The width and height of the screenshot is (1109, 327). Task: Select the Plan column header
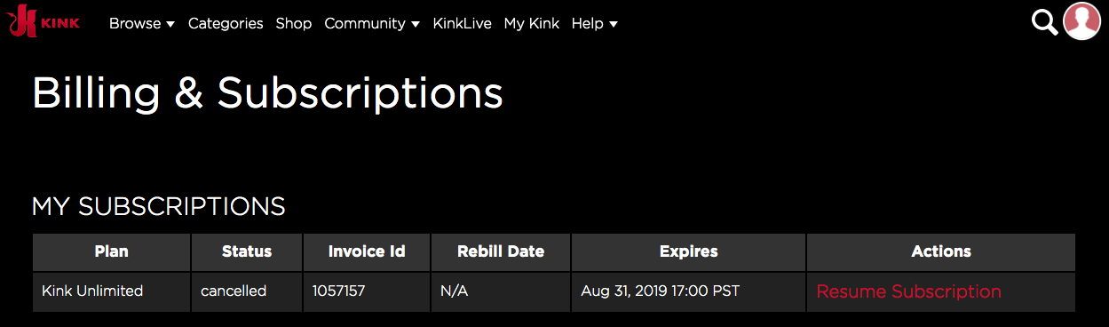coord(112,252)
